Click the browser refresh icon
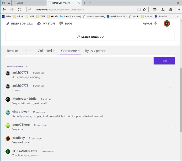The width and height of the screenshot is (182, 161). (x=20, y=9)
